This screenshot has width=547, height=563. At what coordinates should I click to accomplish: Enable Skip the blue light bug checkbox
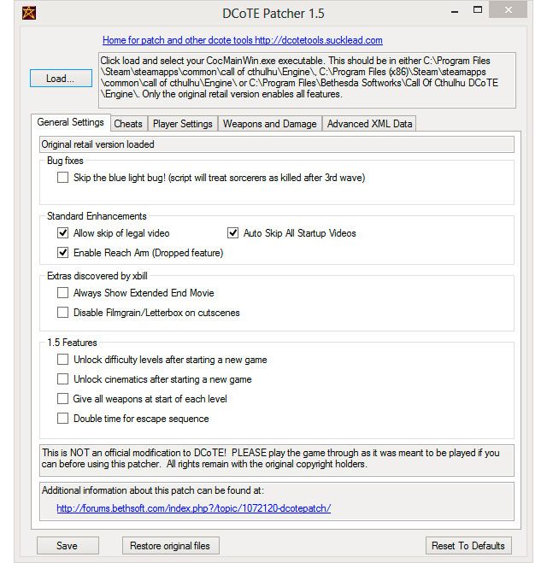pos(63,178)
